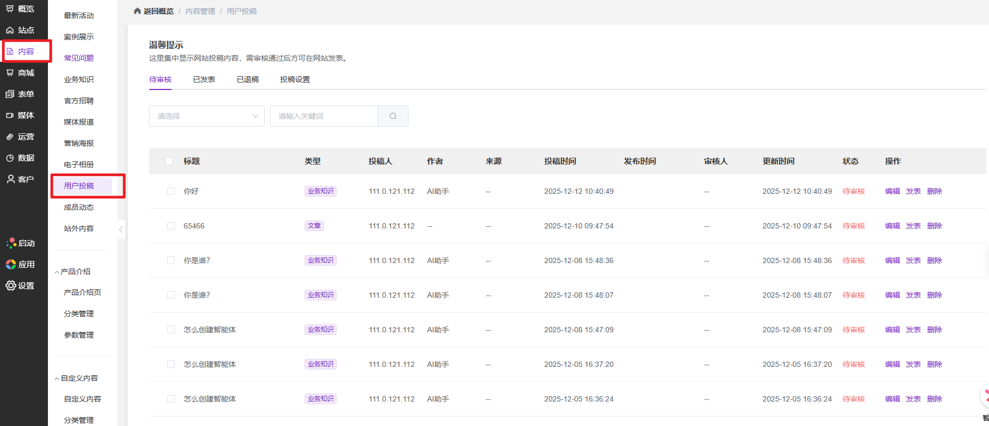The width and height of the screenshot is (989, 426).
Task: Click the 客户 person icon
Action: (x=10, y=179)
